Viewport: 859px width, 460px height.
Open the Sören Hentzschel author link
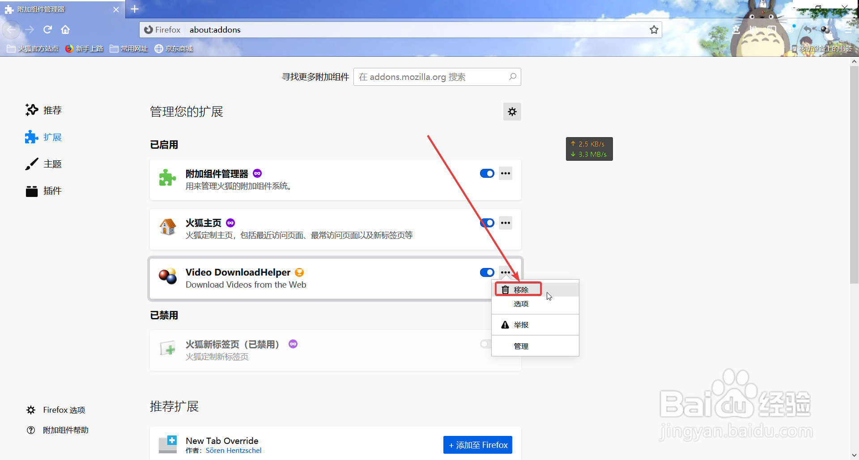click(234, 451)
